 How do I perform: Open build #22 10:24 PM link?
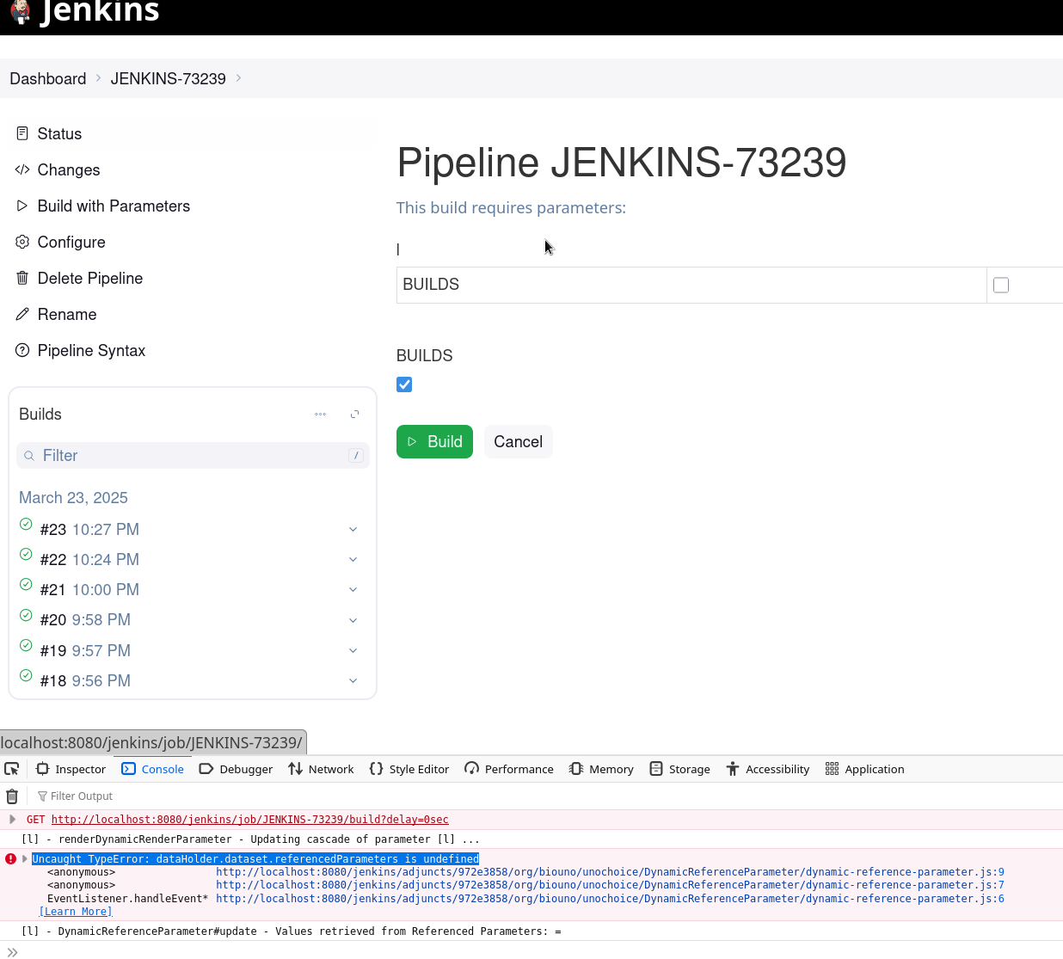coord(89,560)
